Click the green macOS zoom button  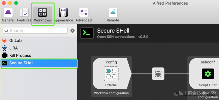point(16,3)
